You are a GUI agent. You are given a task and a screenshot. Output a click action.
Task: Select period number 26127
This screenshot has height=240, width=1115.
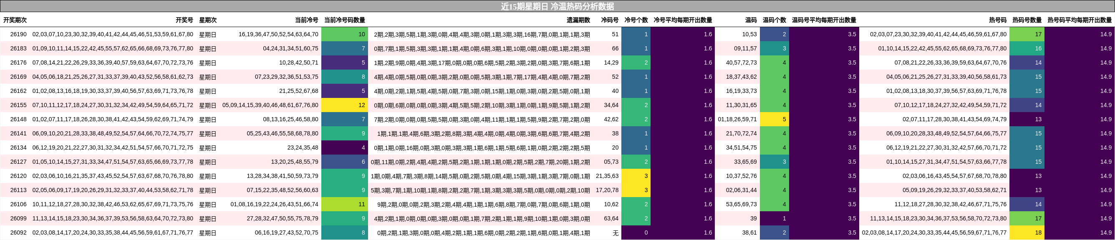18,162
